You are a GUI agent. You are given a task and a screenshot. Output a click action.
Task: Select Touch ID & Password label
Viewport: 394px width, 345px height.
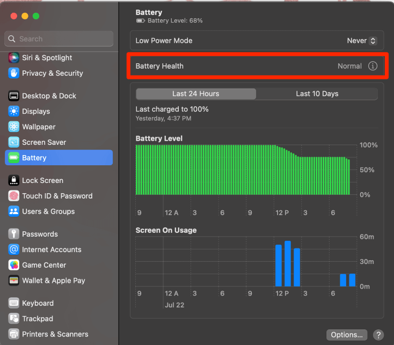click(x=57, y=196)
